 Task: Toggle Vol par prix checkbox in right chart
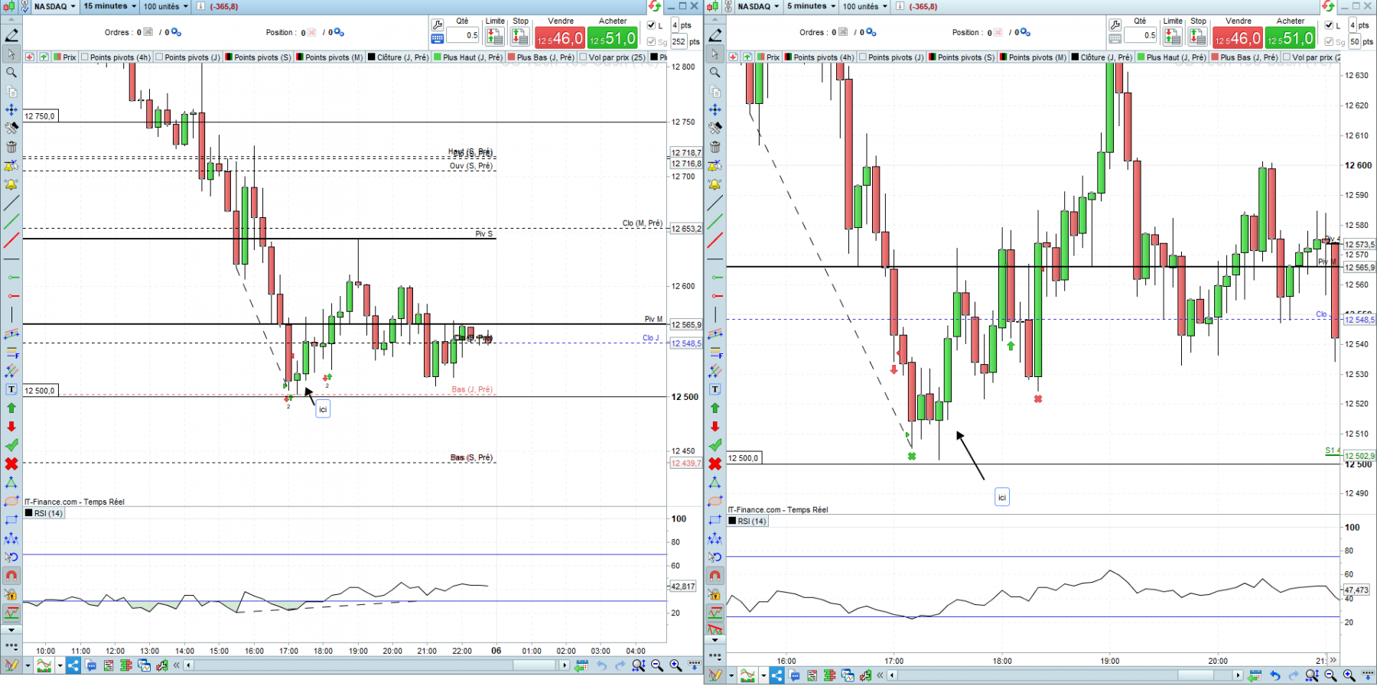1287,57
